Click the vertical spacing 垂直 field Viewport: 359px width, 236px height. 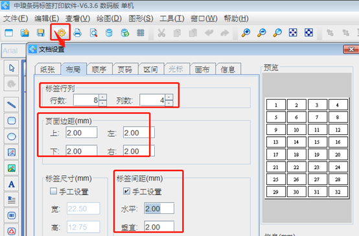[x=159, y=227]
